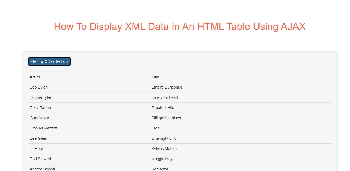Click the Hide your heart album title
Screen dimensions: 350x171
pyautogui.click(x=165, y=97)
